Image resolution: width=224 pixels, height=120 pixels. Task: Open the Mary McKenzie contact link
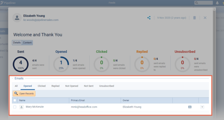coord(35,107)
